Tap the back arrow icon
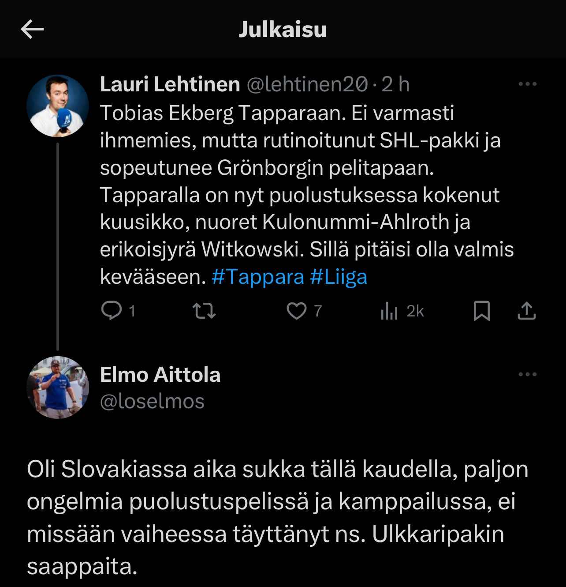The width and height of the screenshot is (566, 587). coord(32,30)
